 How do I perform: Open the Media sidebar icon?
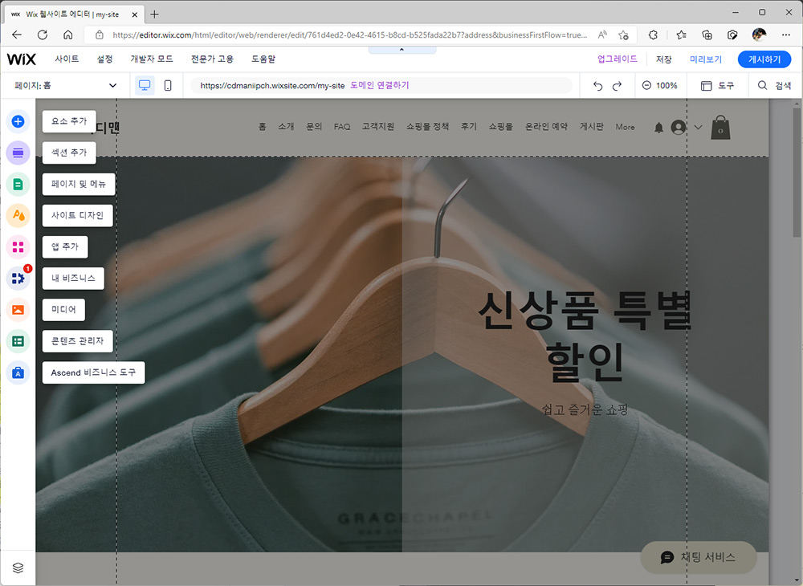click(x=18, y=310)
